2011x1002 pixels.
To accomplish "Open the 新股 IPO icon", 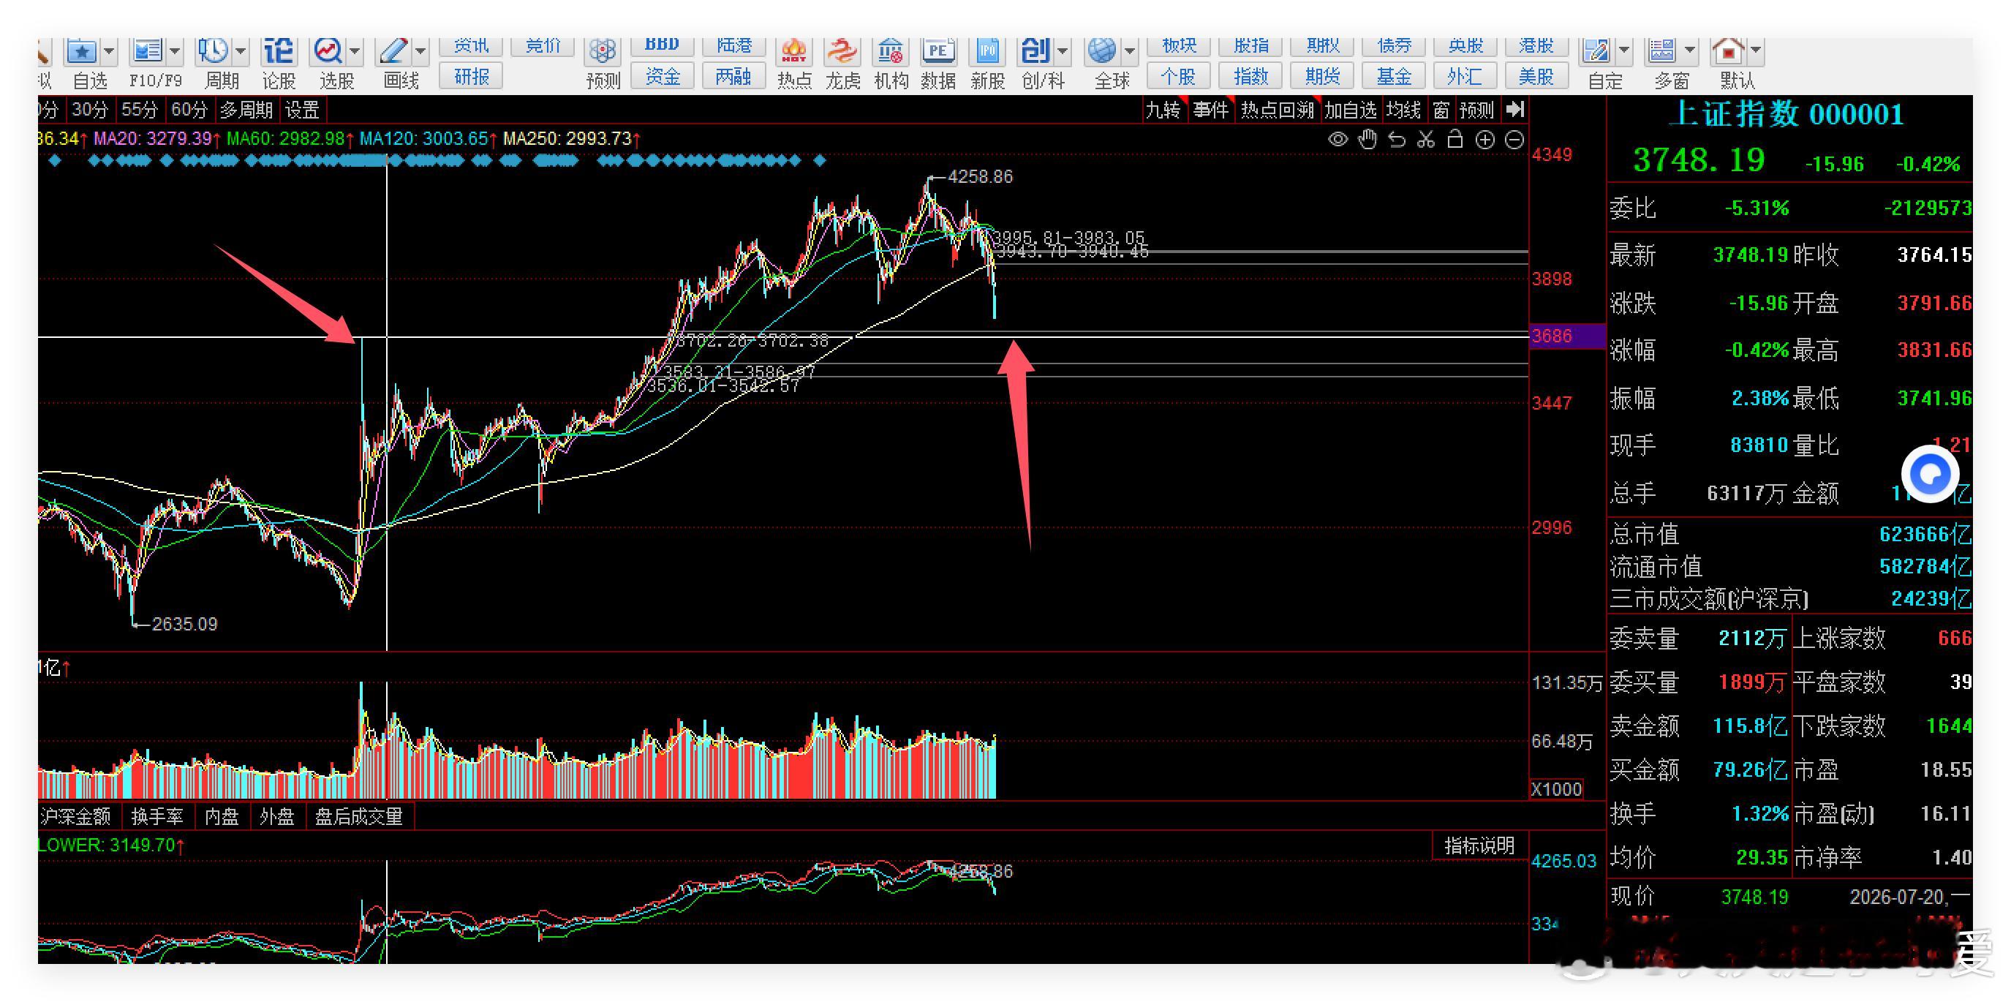I will pyautogui.click(x=986, y=53).
